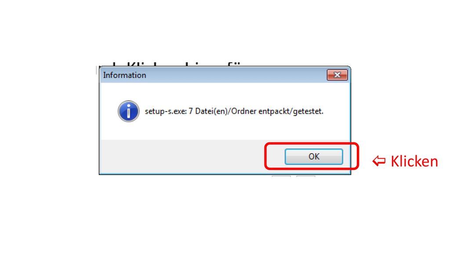The image size is (450, 253).
Task: Click the word entpackt/getestet in the message
Action: click(291, 111)
